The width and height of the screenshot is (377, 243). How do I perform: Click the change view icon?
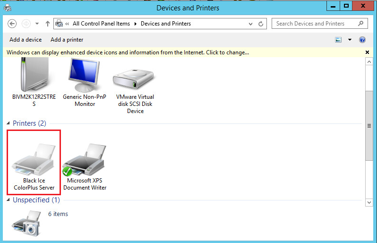338,40
